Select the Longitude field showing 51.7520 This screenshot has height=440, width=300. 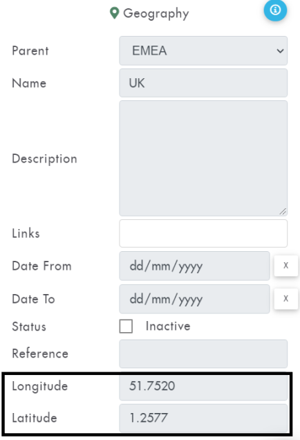click(x=203, y=386)
